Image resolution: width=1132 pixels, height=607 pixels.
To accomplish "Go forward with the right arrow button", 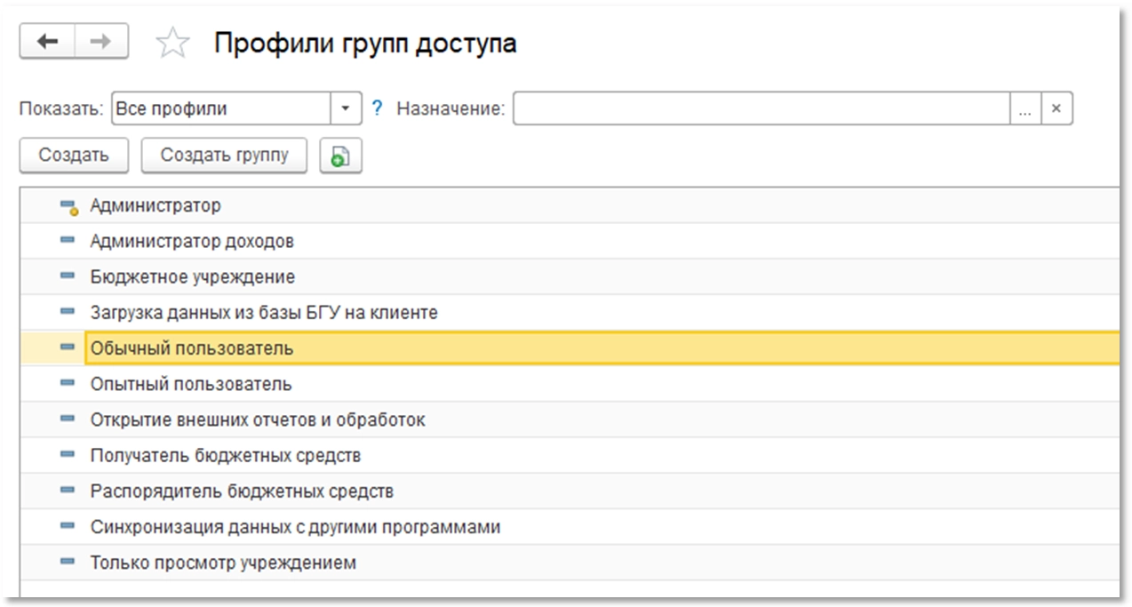I will pyautogui.click(x=101, y=42).
